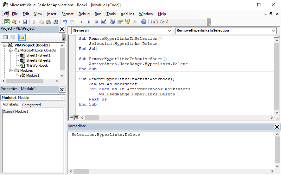Click the Reset stop icon
This screenshot has height=175, width=281.
[96, 22]
